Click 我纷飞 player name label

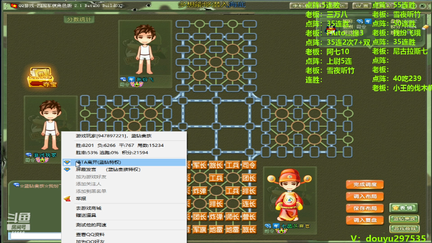[145, 79]
